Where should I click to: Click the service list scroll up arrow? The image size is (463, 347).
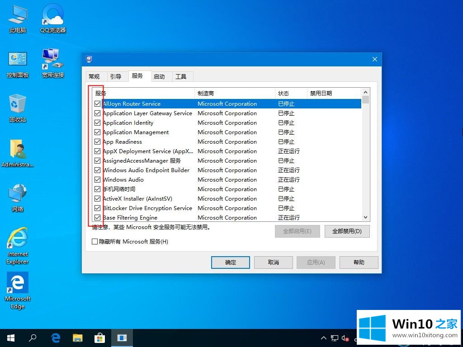click(x=365, y=92)
